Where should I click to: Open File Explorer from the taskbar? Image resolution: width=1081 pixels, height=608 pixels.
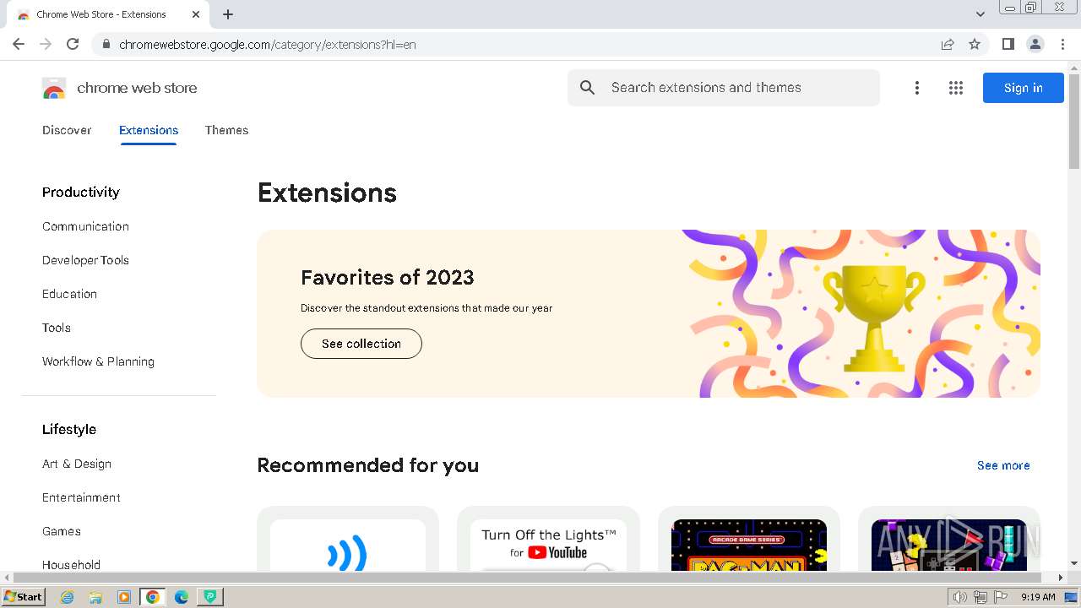(95, 597)
